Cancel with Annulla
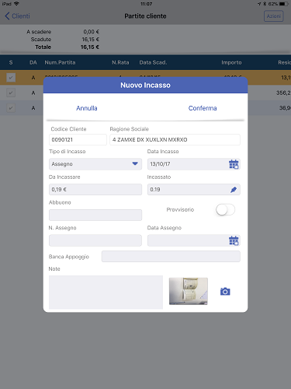Viewport: 291px width, 389px height. click(x=87, y=108)
